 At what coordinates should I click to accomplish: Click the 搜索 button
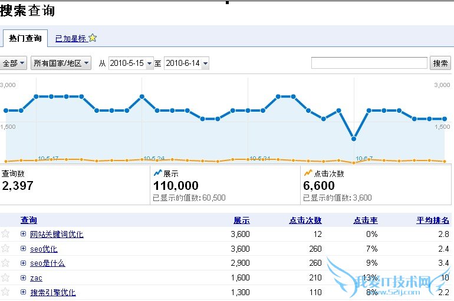pos(440,63)
